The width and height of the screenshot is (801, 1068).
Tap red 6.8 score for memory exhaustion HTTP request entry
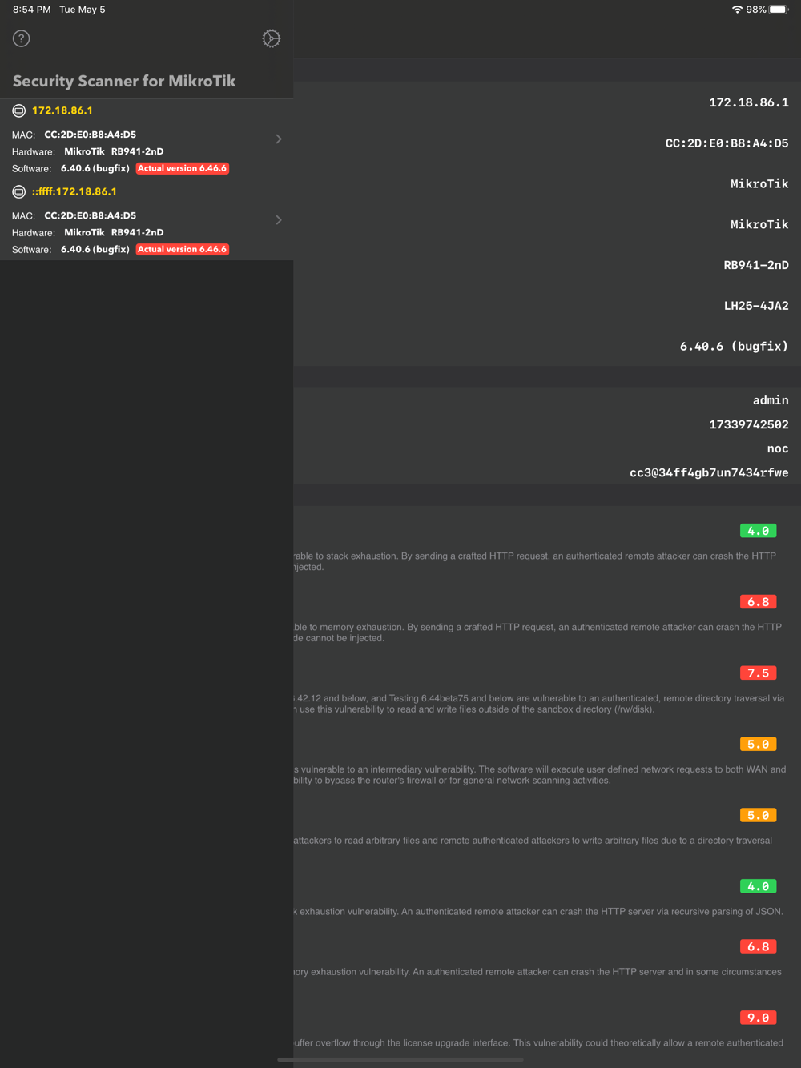tap(758, 602)
